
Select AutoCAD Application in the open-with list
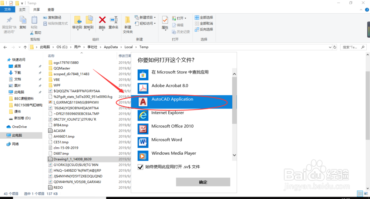[x=181, y=102]
